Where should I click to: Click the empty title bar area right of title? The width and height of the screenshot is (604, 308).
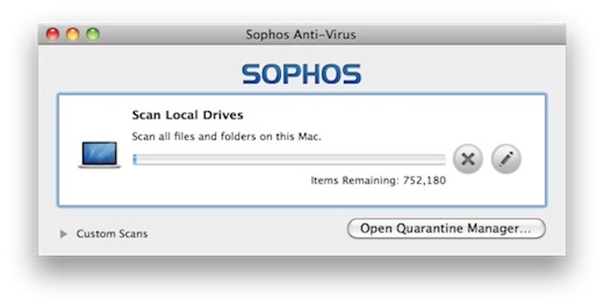point(459,35)
